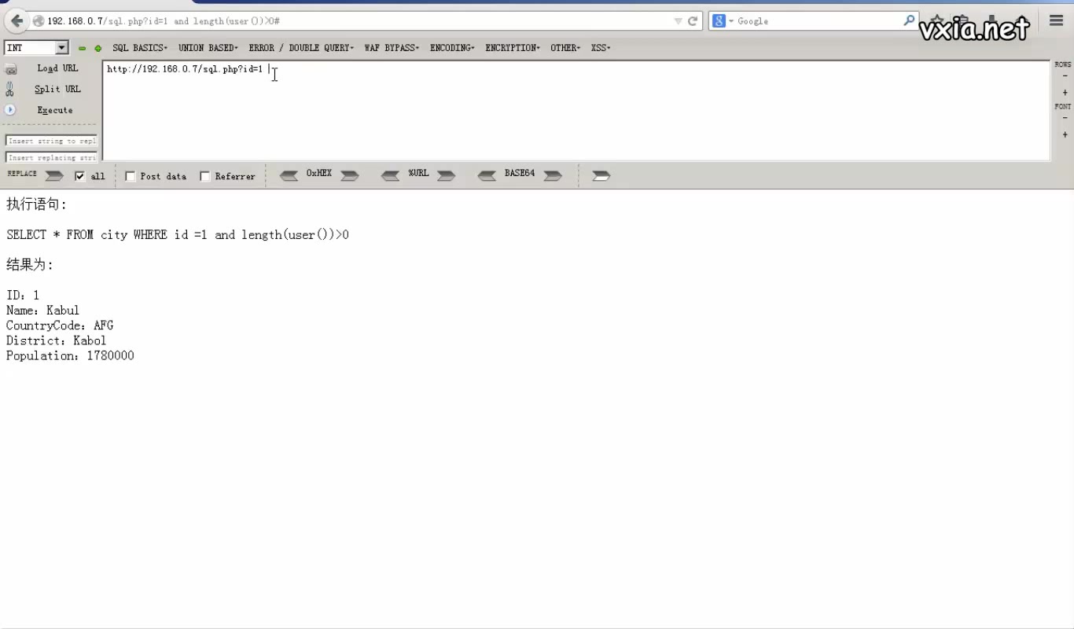Viewport: 1074px width, 629px height.
Task: Click the 'Name: Kabul' result line
Action: point(43,310)
